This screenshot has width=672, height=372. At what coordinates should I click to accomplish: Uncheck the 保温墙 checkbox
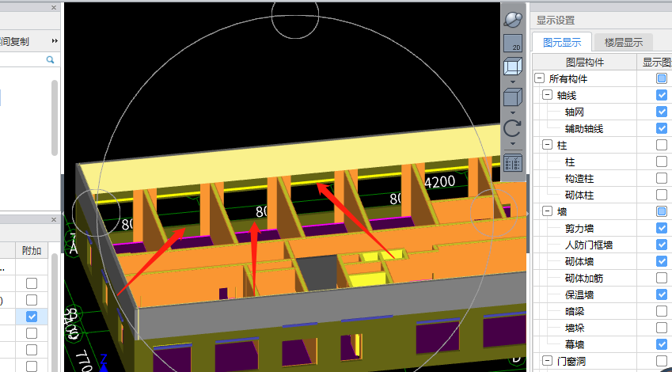pos(662,294)
